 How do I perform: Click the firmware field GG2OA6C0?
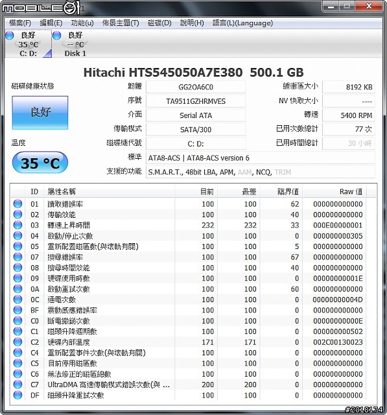pos(196,87)
